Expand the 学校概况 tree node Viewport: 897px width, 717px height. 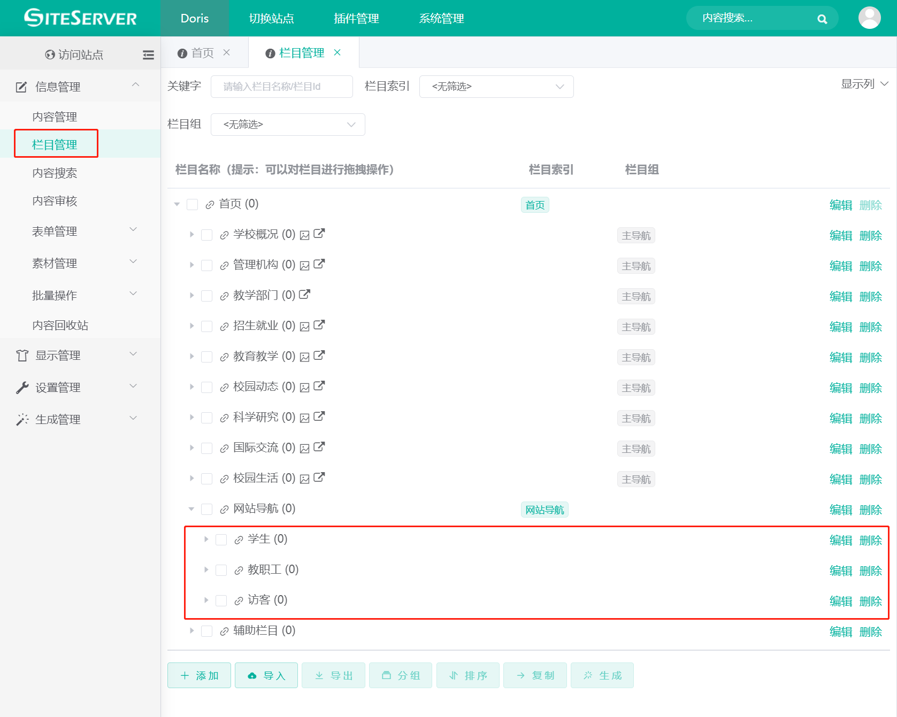(x=191, y=234)
